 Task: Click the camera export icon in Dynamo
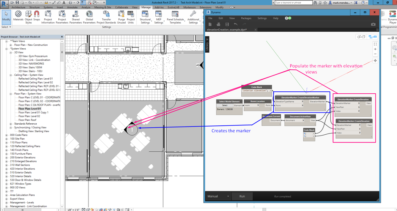tap(373, 24)
